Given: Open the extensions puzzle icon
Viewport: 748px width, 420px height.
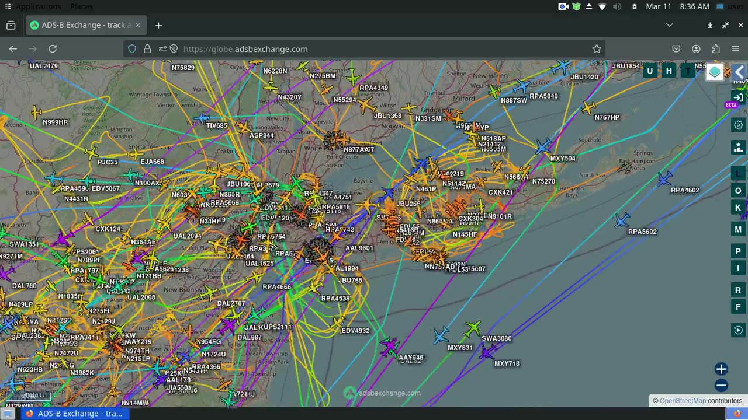Looking at the screenshot, I should (716, 49).
